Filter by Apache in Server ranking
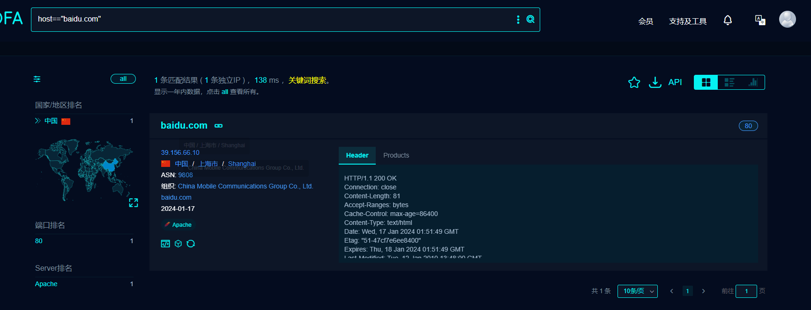Image resolution: width=811 pixels, height=310 pixels. click(x=46, y=284)
